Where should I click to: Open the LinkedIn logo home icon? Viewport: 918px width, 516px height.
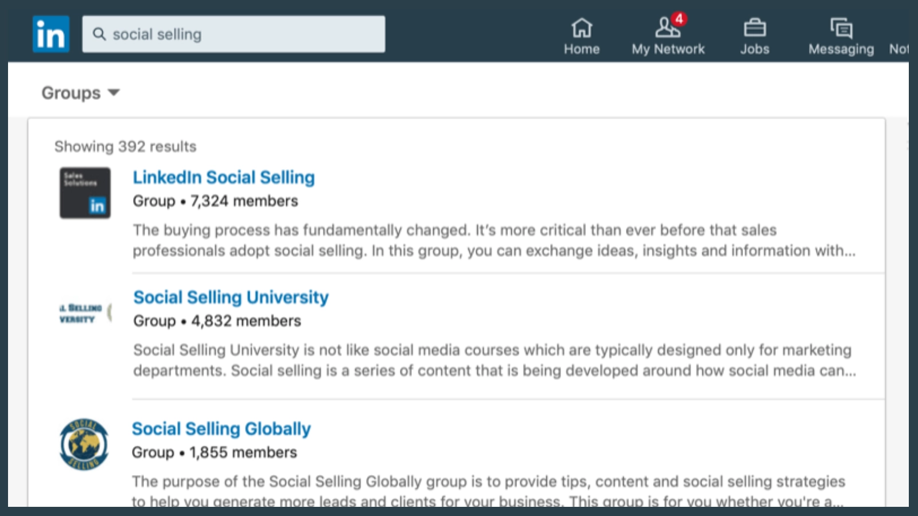(x=51, y=34)
